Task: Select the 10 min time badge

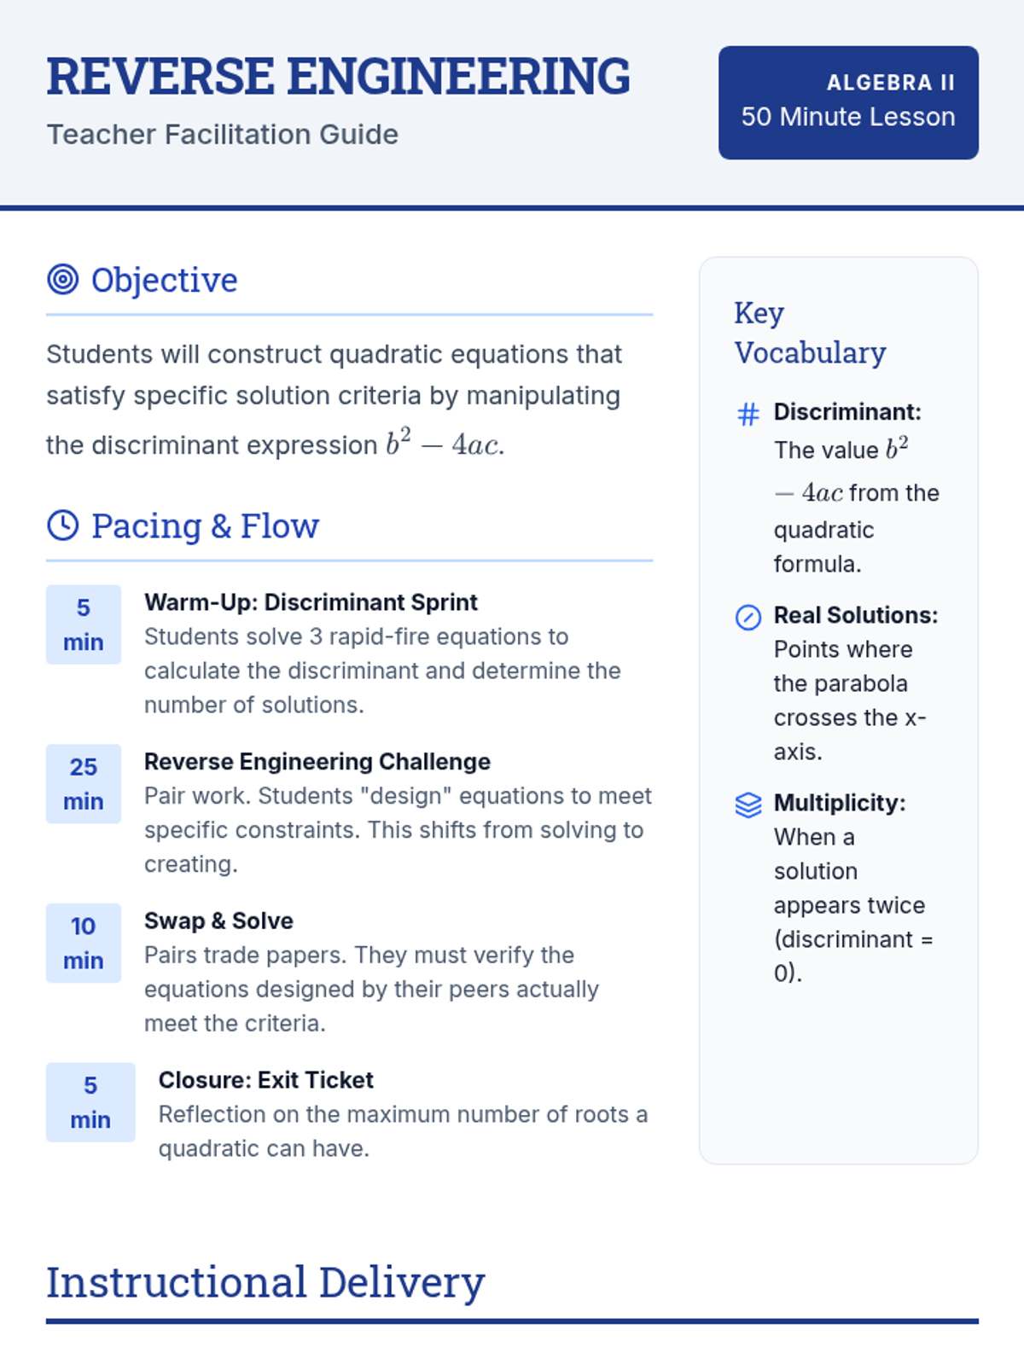Action: point(84,943)
